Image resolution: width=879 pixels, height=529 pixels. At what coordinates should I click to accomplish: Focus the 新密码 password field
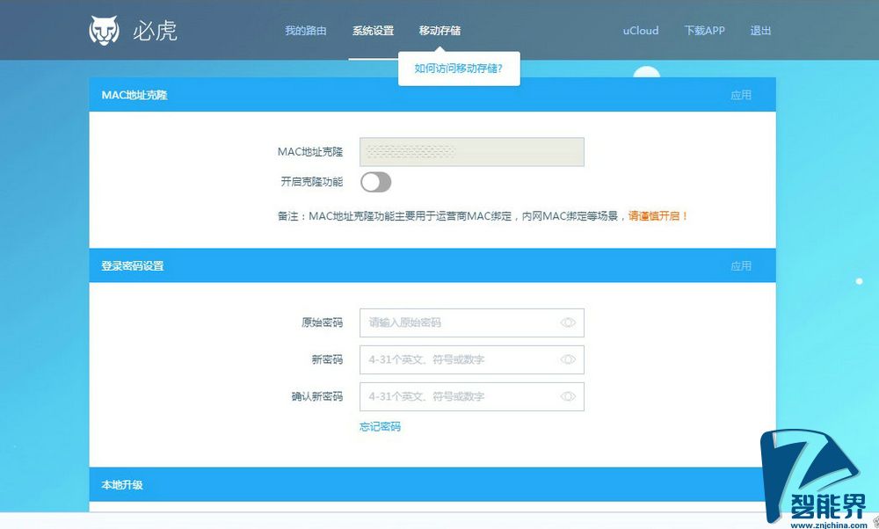pyautogui.click(x=457, y=359)
